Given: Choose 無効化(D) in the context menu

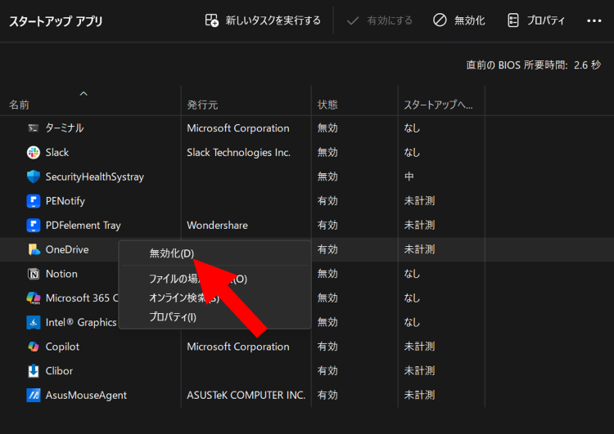Looking at the screenshot, I should 171,253.
